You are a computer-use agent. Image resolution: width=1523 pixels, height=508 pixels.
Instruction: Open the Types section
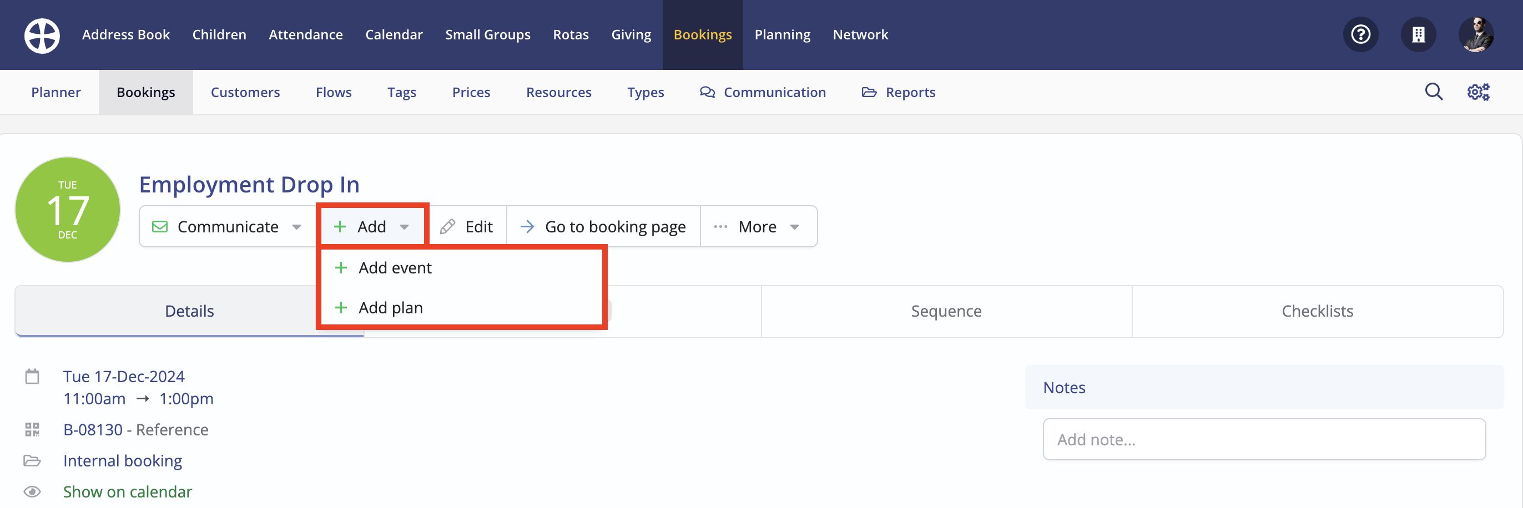click(645, 92)
